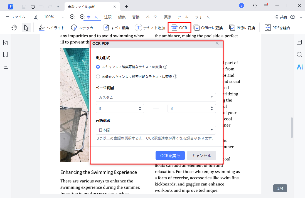
Task: Cancel the OCR dialog with キャンセル
Action: pyautogui.click(x=201, y=155)
